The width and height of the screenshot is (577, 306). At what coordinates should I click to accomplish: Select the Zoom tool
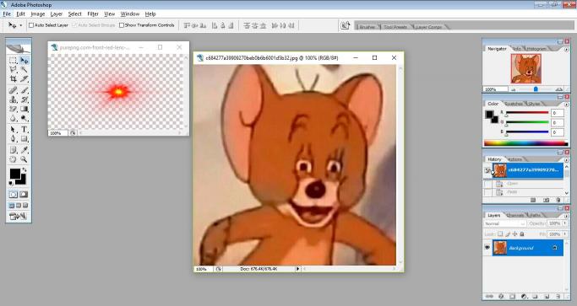[24, 159]
